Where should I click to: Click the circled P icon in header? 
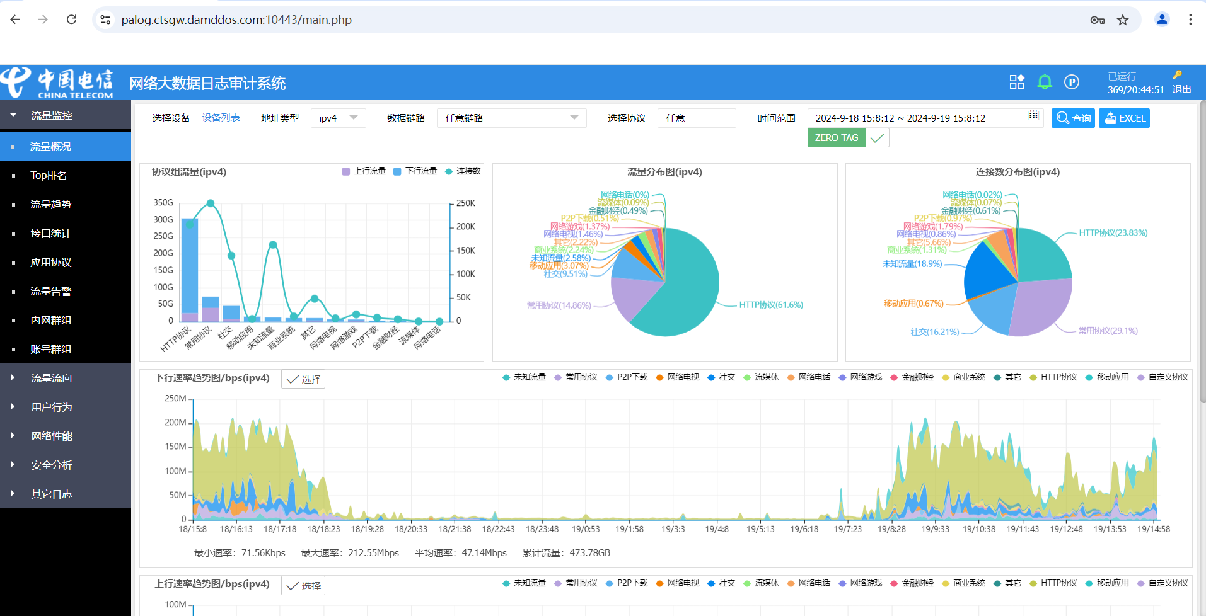pyautogui.click(x=1072, y=82)
